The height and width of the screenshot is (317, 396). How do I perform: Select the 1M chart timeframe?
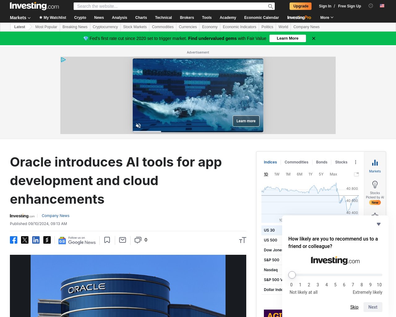point(288,174)
